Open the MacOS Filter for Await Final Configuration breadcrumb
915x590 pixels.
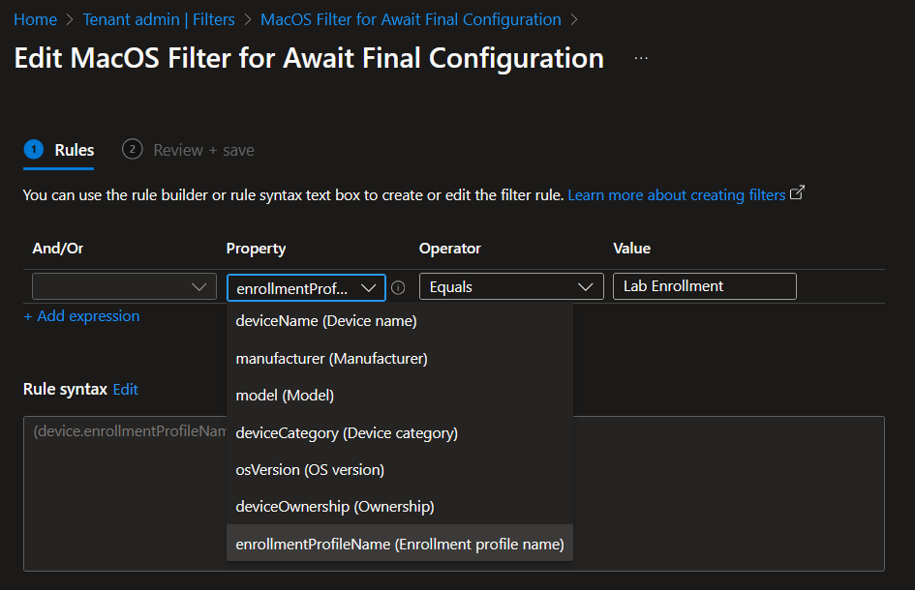[x=411, y=19]
